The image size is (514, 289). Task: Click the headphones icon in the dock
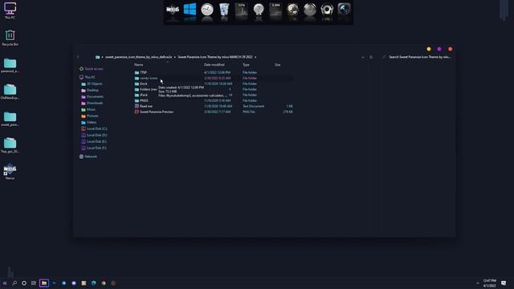[x=327, y=10]
